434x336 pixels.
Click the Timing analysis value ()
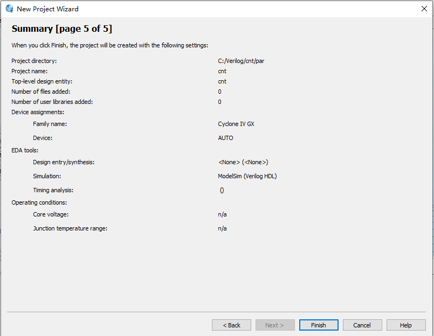[222, 190]
